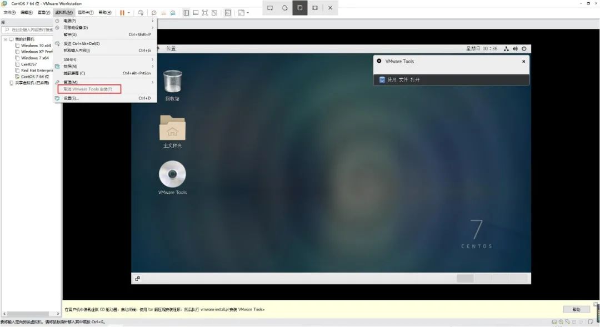Choose the 发送 Ctrl+Alt+Del(E) menu entry
Viewport: 600px width, 327px height.
tap(105, 44)
